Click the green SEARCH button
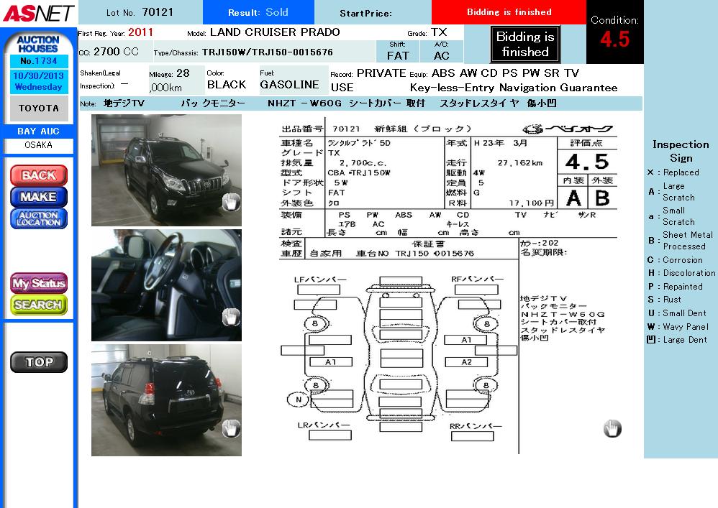 [39, 305]
